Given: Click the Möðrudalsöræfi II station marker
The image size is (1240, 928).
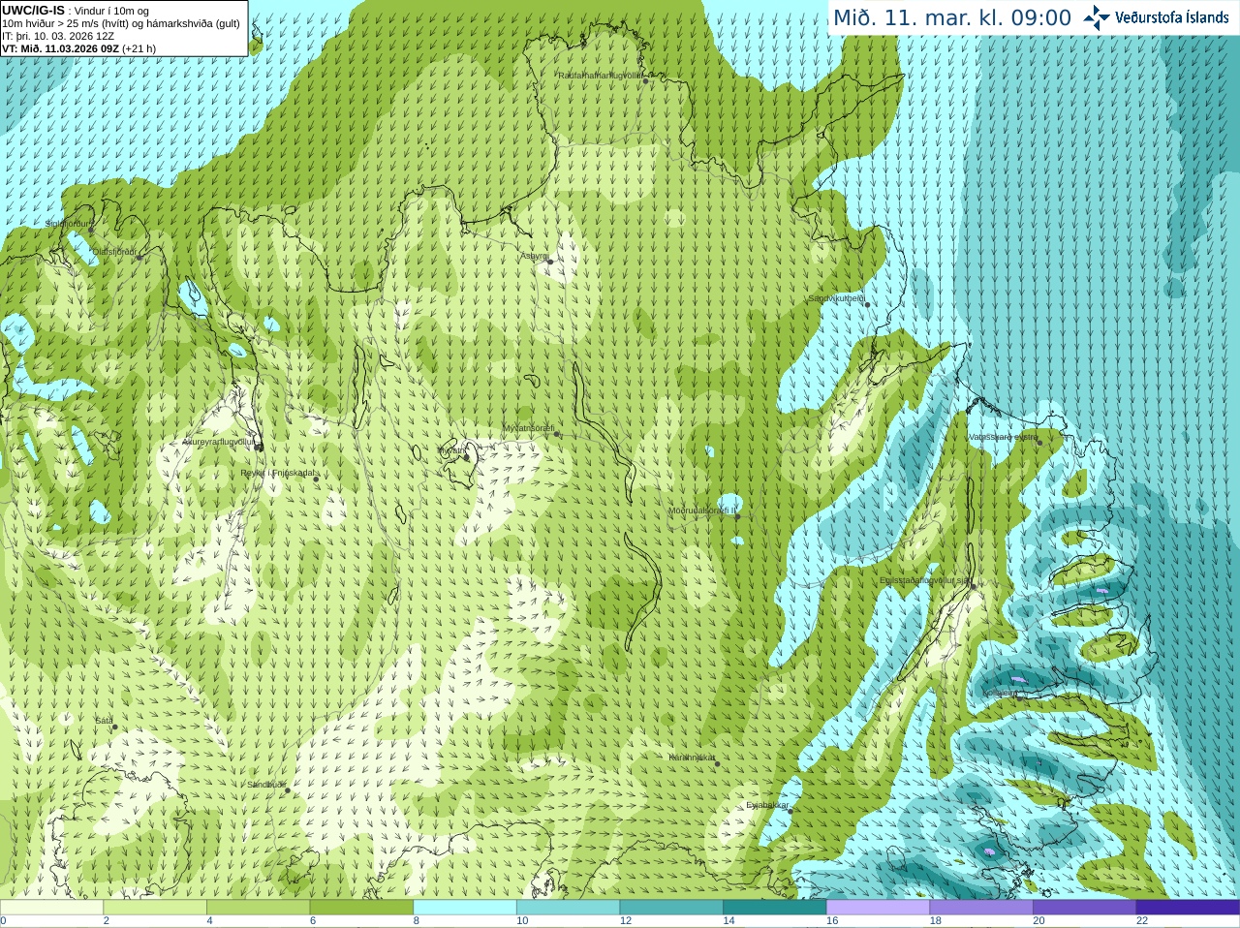Looking at the screenshot, I should click(x=737, y=516).
